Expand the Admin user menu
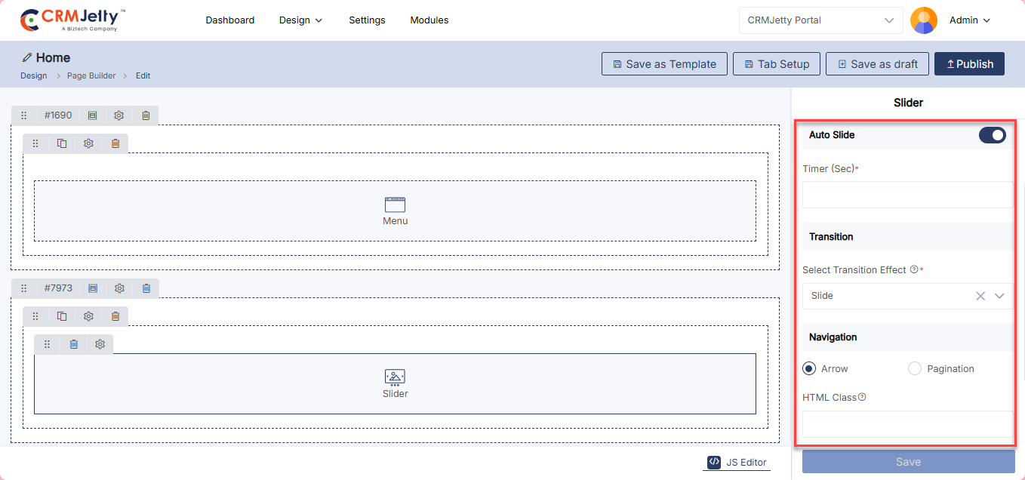This screenshot has width=1025, height=480. (x=969, y=20)
